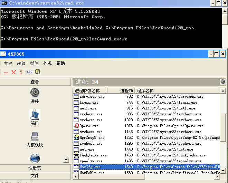Image resolution: width=228 pixels, height=183 pixels.
Task: Open the 转储 menu
Action: click(21, 64)
